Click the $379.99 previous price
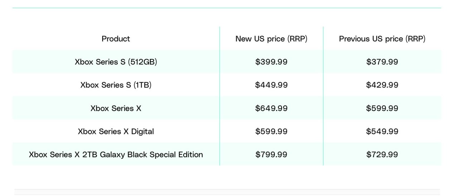This screenshot has width=458, height=196. tap(382, 62)
